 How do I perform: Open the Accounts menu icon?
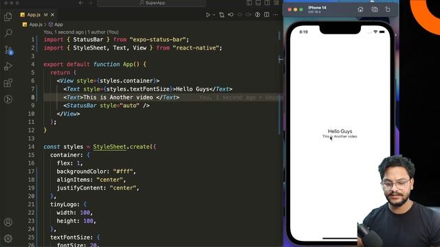[8, 222]
